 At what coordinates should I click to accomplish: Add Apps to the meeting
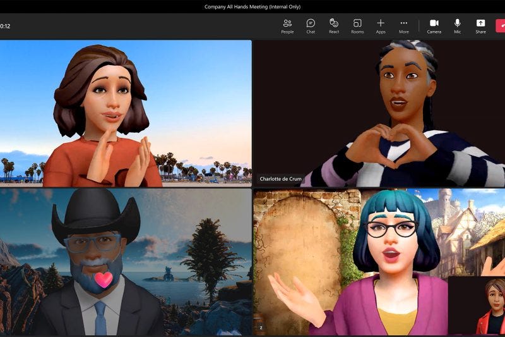381,26
